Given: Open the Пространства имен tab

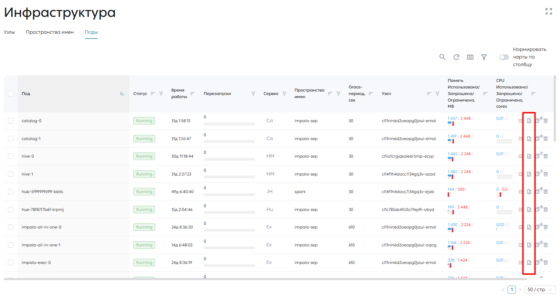Looking at the screenshot, I should [50, 32].
